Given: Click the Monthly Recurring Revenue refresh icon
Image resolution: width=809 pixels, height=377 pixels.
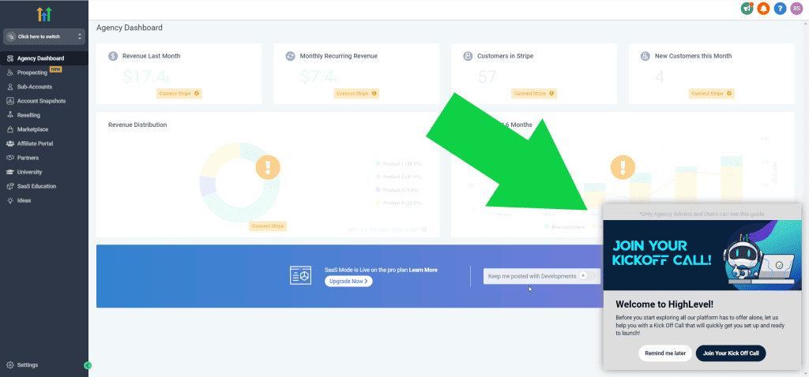Looking at the screenshot, I should coord(291,56).
